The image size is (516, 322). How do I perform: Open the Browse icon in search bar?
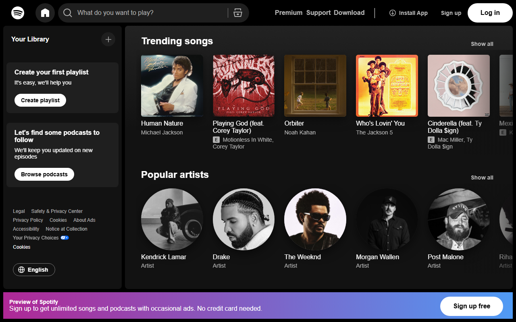[238, 13]
